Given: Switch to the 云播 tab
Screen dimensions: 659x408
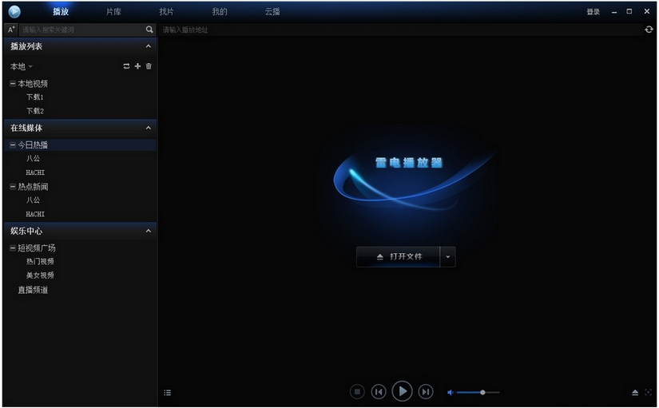Looking at the screenshot, I should [x=272, y=12].
